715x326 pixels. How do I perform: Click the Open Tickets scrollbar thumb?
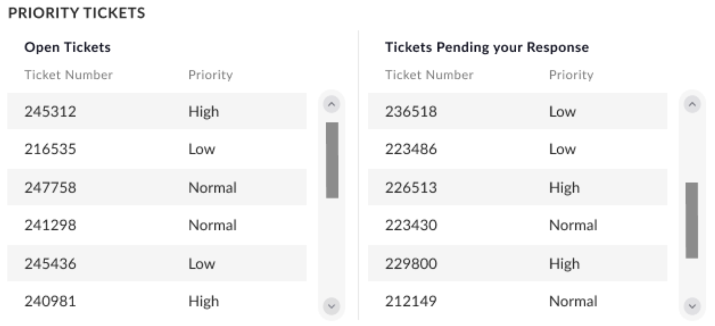pyautogui.click(x=332, y=160)
